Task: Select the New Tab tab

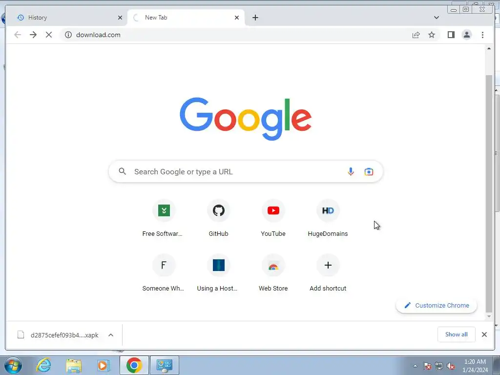Action: pos(186,18)
